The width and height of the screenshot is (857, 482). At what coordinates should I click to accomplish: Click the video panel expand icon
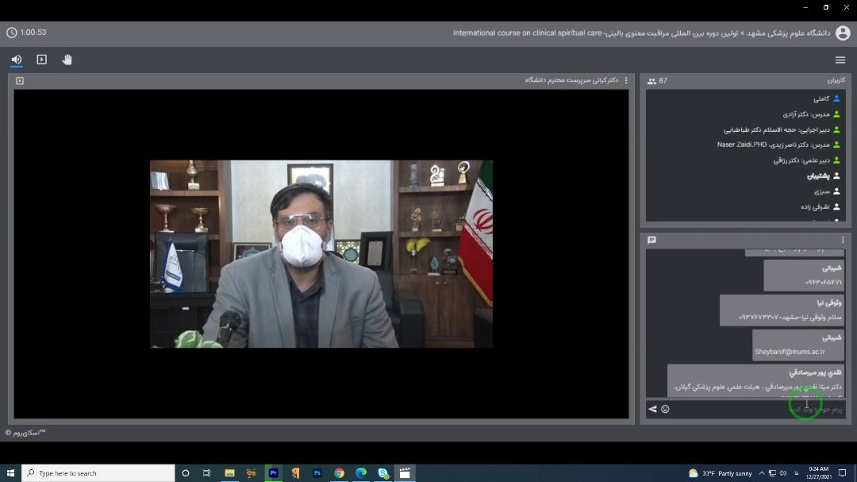point(20,80)
